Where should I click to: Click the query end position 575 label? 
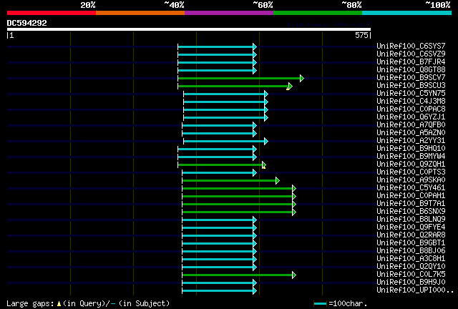[x=361, y=35]
